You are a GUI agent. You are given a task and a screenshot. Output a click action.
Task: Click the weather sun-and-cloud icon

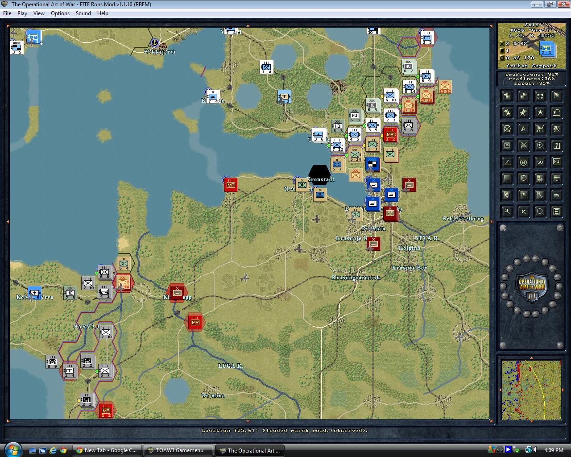point(540,179)
